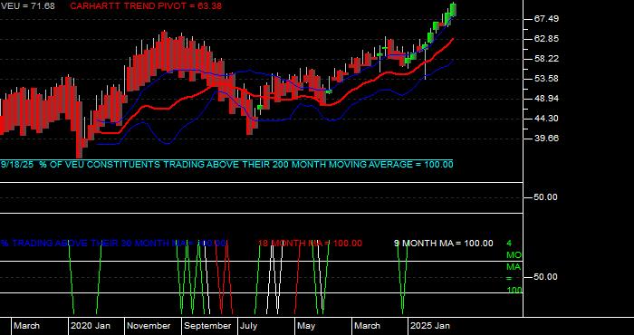The width and height of the screenshot is (634, 335).
Task: Click the March date marker at far left
Action: coord(26,326)
